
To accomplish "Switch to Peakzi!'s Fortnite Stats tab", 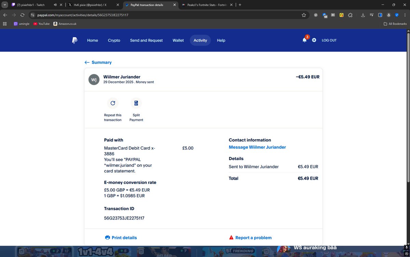I will click(207, 5).
